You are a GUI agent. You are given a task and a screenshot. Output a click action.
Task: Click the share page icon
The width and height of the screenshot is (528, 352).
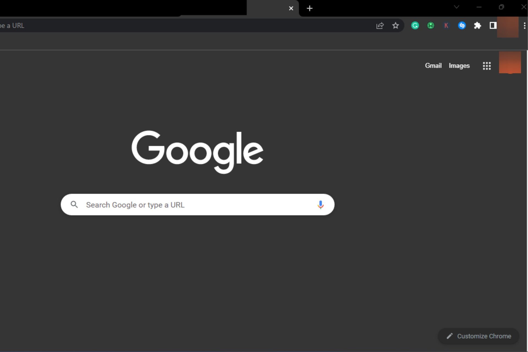[380, 25]
